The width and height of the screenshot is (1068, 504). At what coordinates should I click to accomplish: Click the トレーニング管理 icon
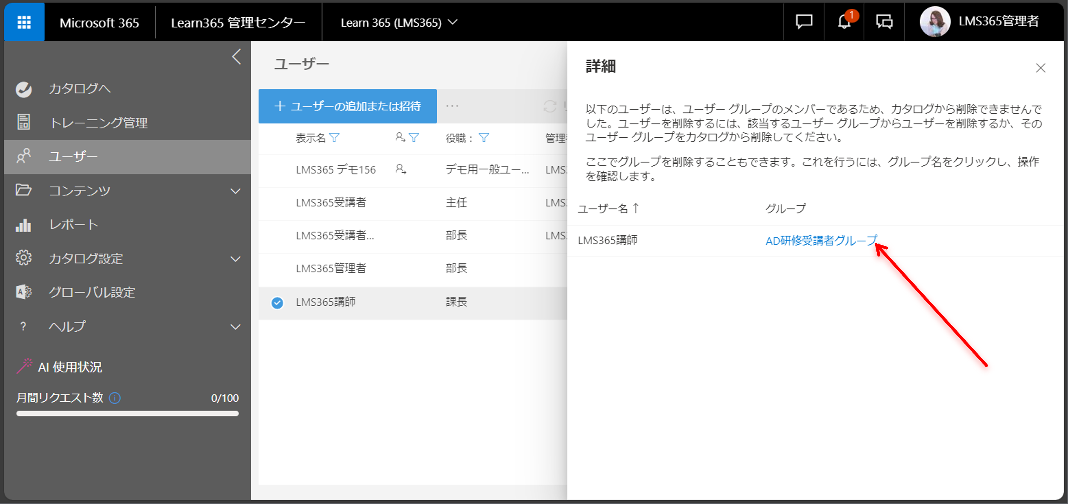(x=24, y=122)
